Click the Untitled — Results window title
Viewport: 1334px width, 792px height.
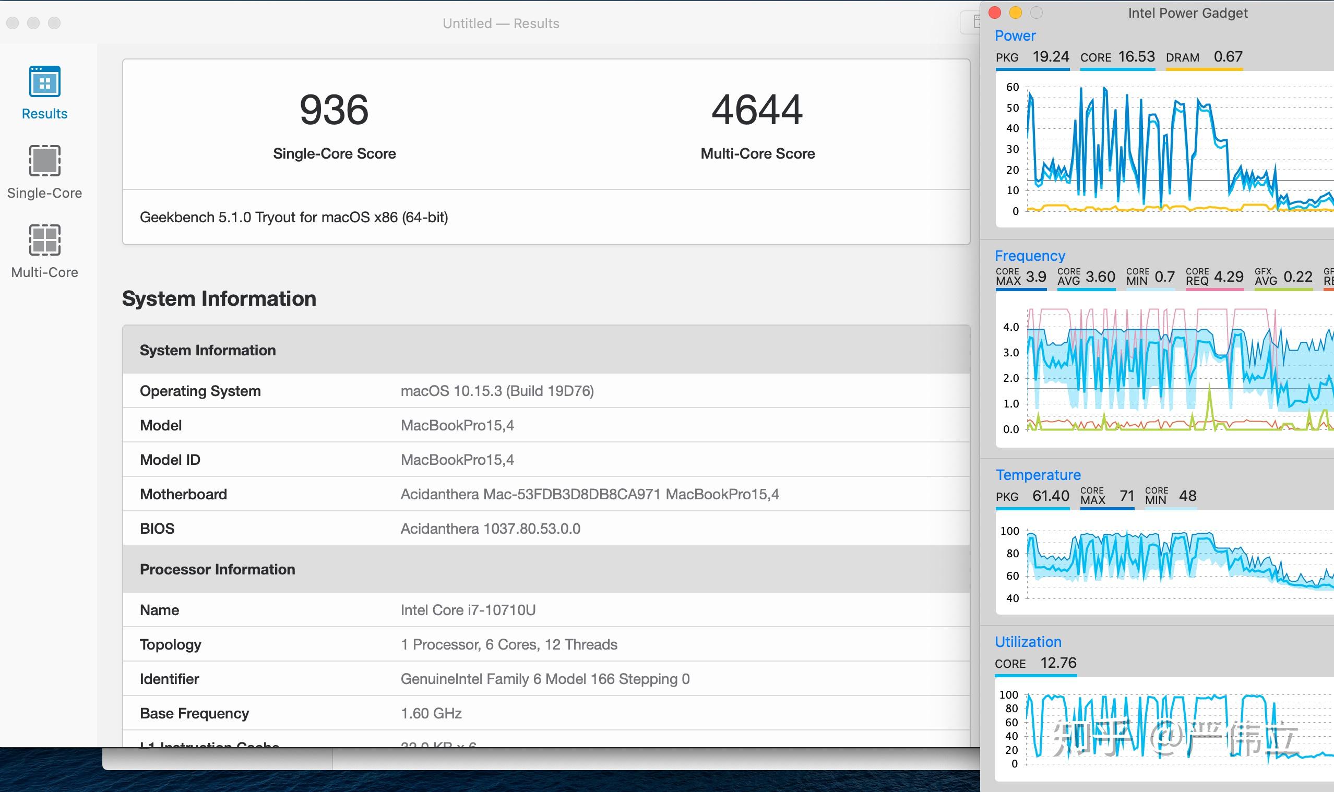point(501,23)
